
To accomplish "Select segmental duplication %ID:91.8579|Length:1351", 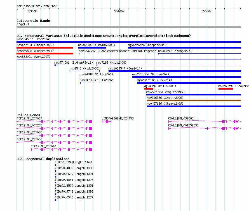I will (x=74, y=186).
